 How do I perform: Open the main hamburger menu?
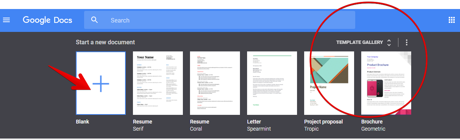pyautogui.click(x=6, y=20)
